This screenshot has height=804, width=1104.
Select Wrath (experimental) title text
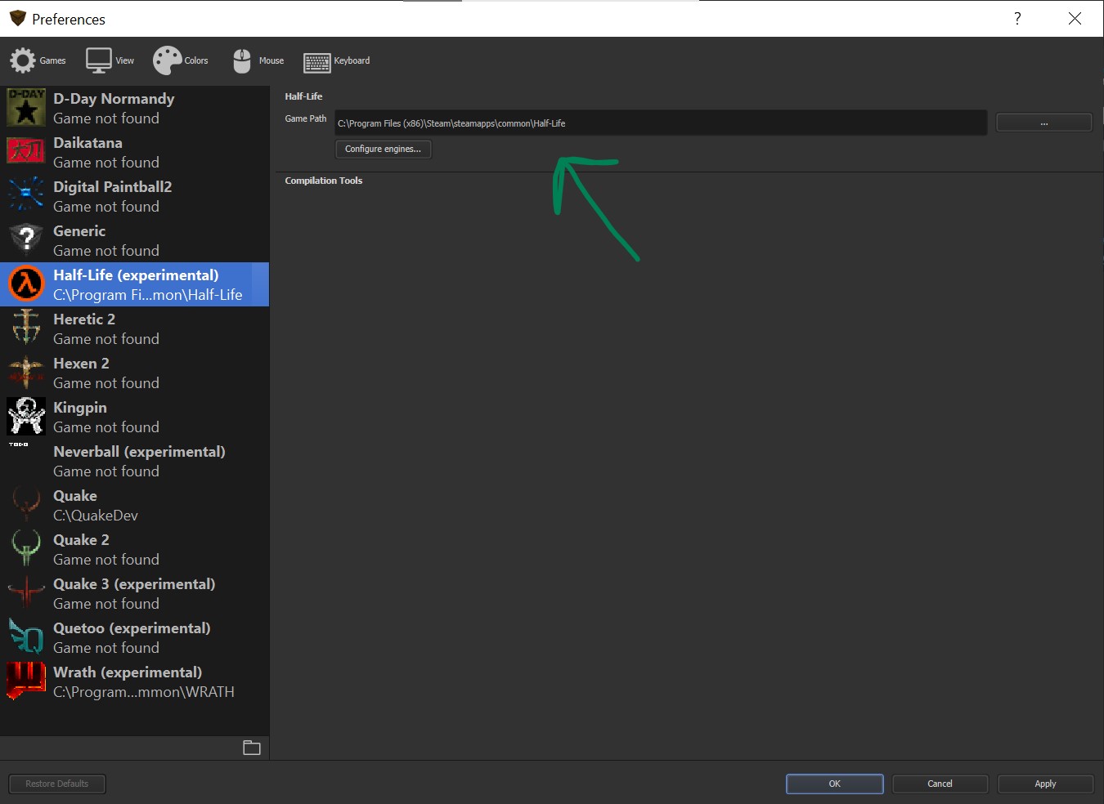tap(128, 672)
